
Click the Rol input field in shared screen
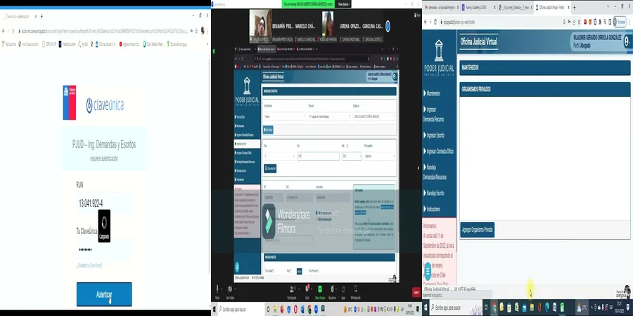(318, 156)
